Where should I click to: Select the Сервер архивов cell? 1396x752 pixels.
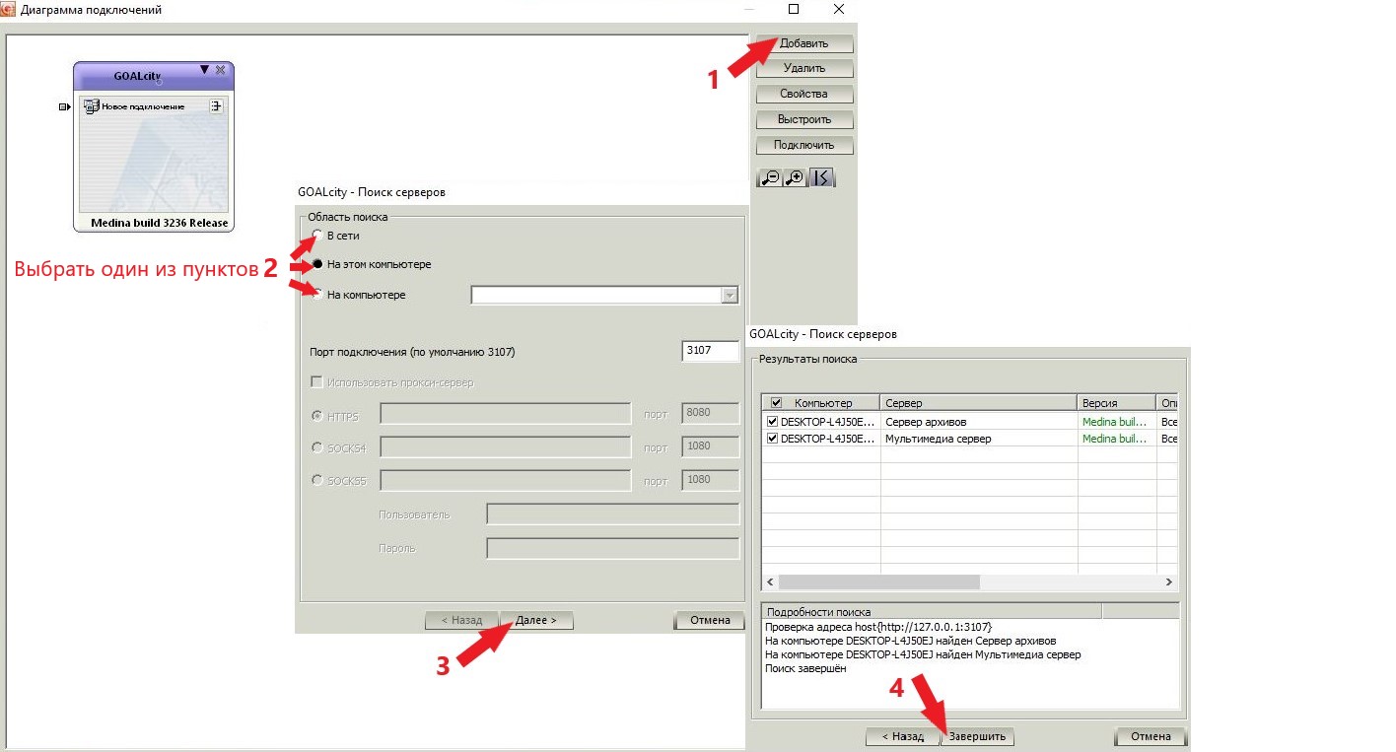point(979,422)
